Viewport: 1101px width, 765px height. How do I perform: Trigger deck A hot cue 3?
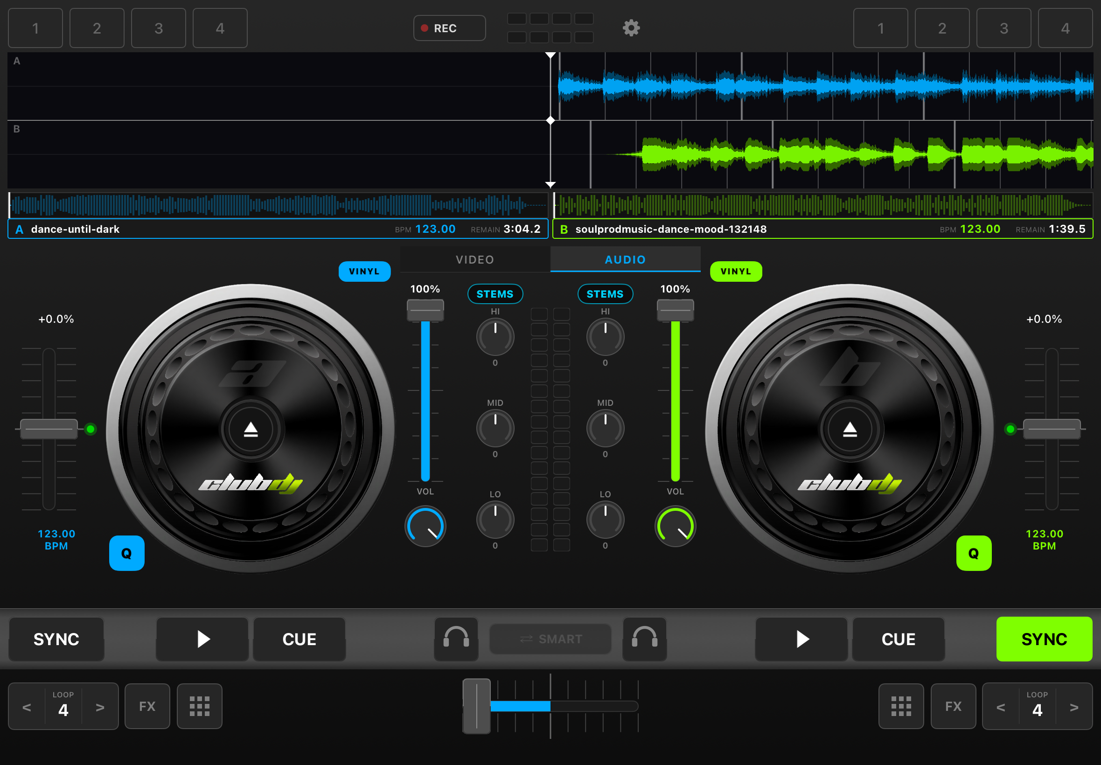(x=159, y=28)
